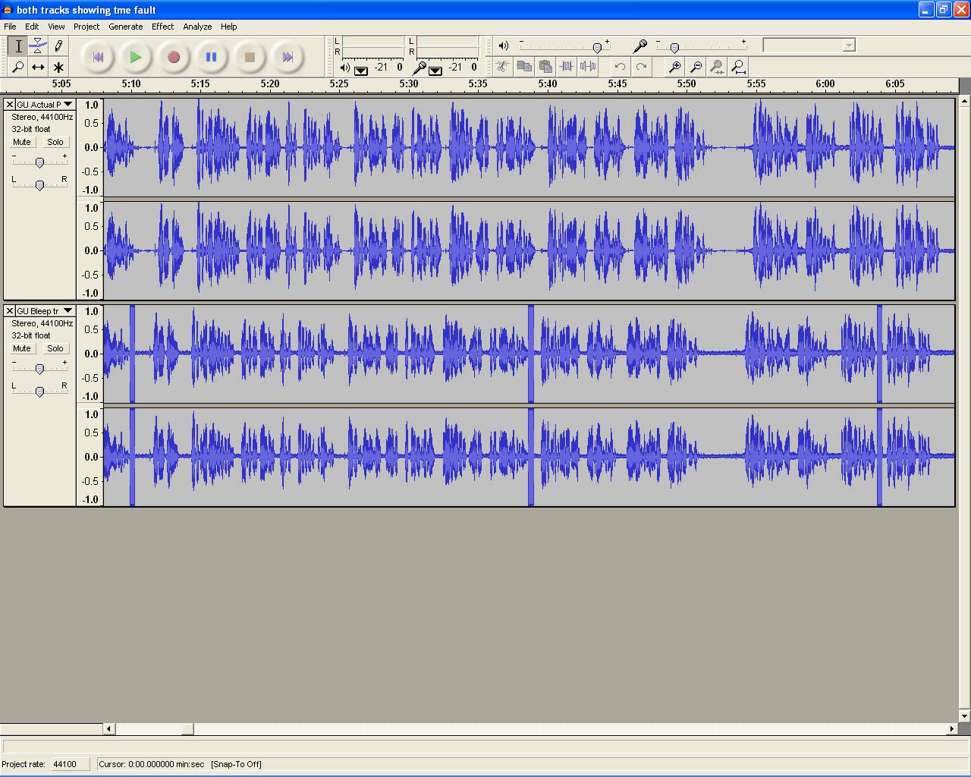Mute the GU Actual P track
This screenshot has height=777, width=971.
pos(22,142)
